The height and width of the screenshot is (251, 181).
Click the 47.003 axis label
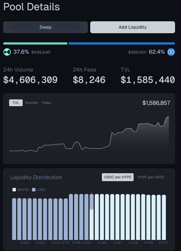[x=40, y=243]
